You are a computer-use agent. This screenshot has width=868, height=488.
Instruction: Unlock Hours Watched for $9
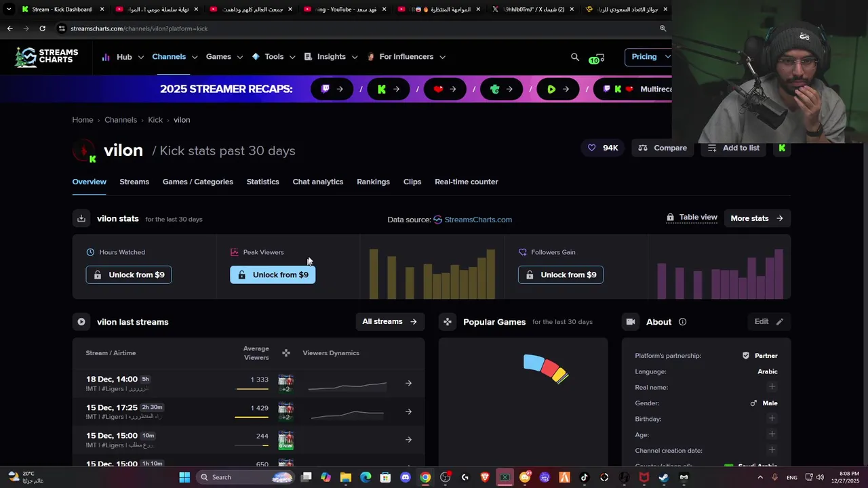pos(129,274)
